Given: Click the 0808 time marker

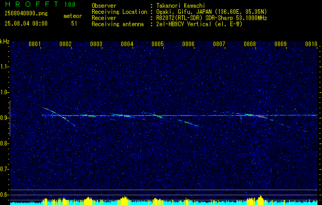Looking at the screenshot, I should pyautogui.click(x=250, y=44).
